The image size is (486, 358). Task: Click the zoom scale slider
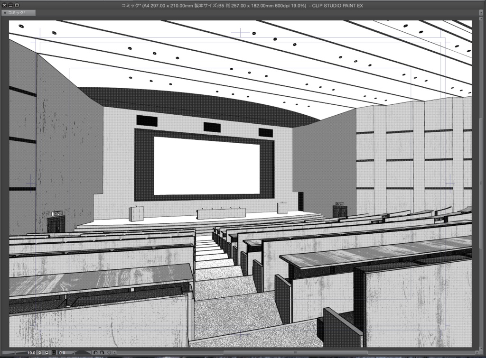(15, 352)
